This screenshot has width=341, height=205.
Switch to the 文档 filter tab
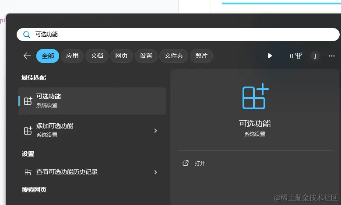coord(97,56)
